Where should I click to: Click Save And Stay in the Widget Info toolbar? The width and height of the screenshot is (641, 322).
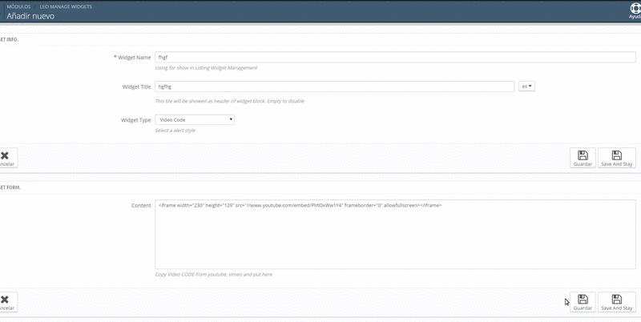click(616, 158)
